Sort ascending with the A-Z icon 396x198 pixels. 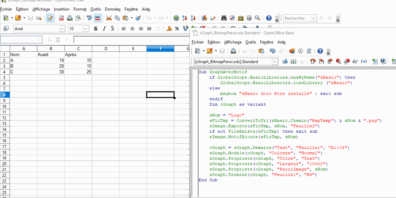coord(185,18)
